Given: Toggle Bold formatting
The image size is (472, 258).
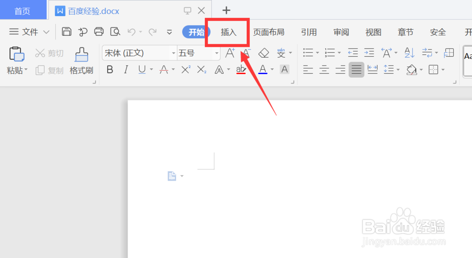Looking at the screenshot, I should click(110, 70).
